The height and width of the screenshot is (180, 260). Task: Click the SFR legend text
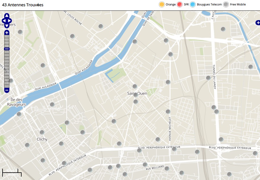[186, 4]
